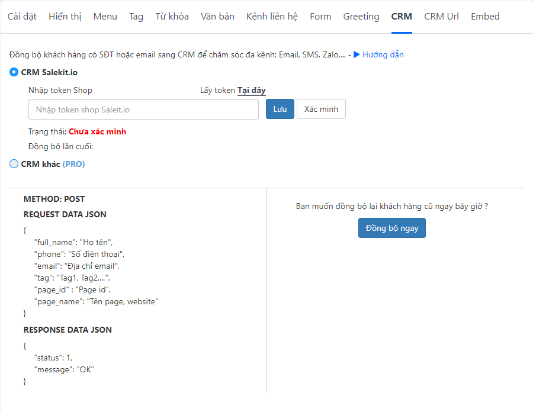Open the Menu tab

(x=105, y=17)
